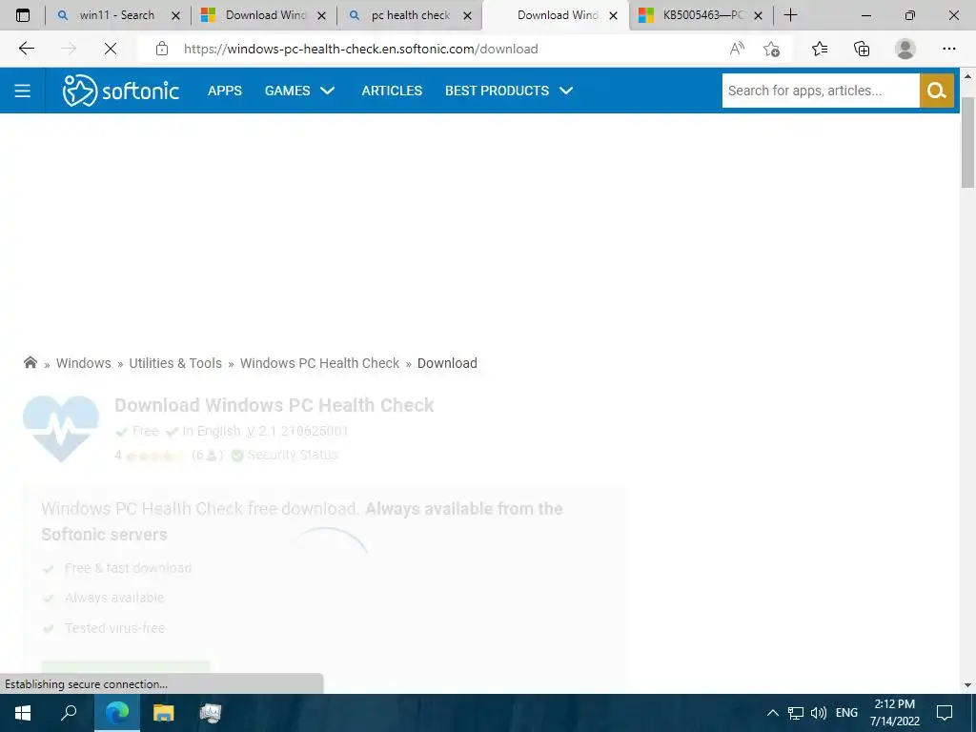
Task: Open Softonic hamburger menu
Action: [23, 91]
